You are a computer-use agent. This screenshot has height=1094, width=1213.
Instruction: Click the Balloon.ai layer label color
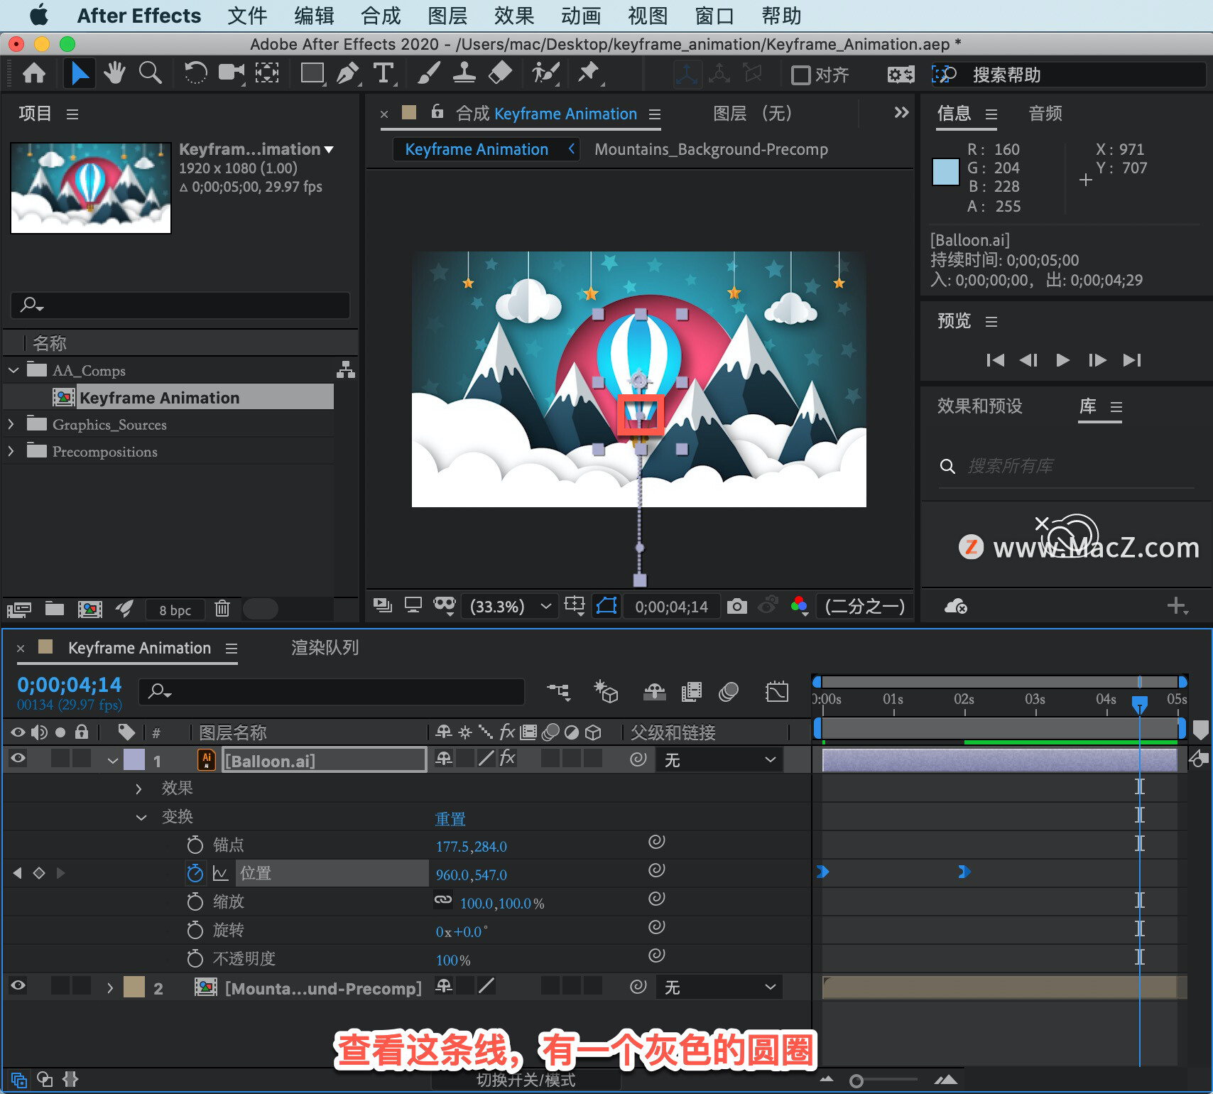(134, 760)
